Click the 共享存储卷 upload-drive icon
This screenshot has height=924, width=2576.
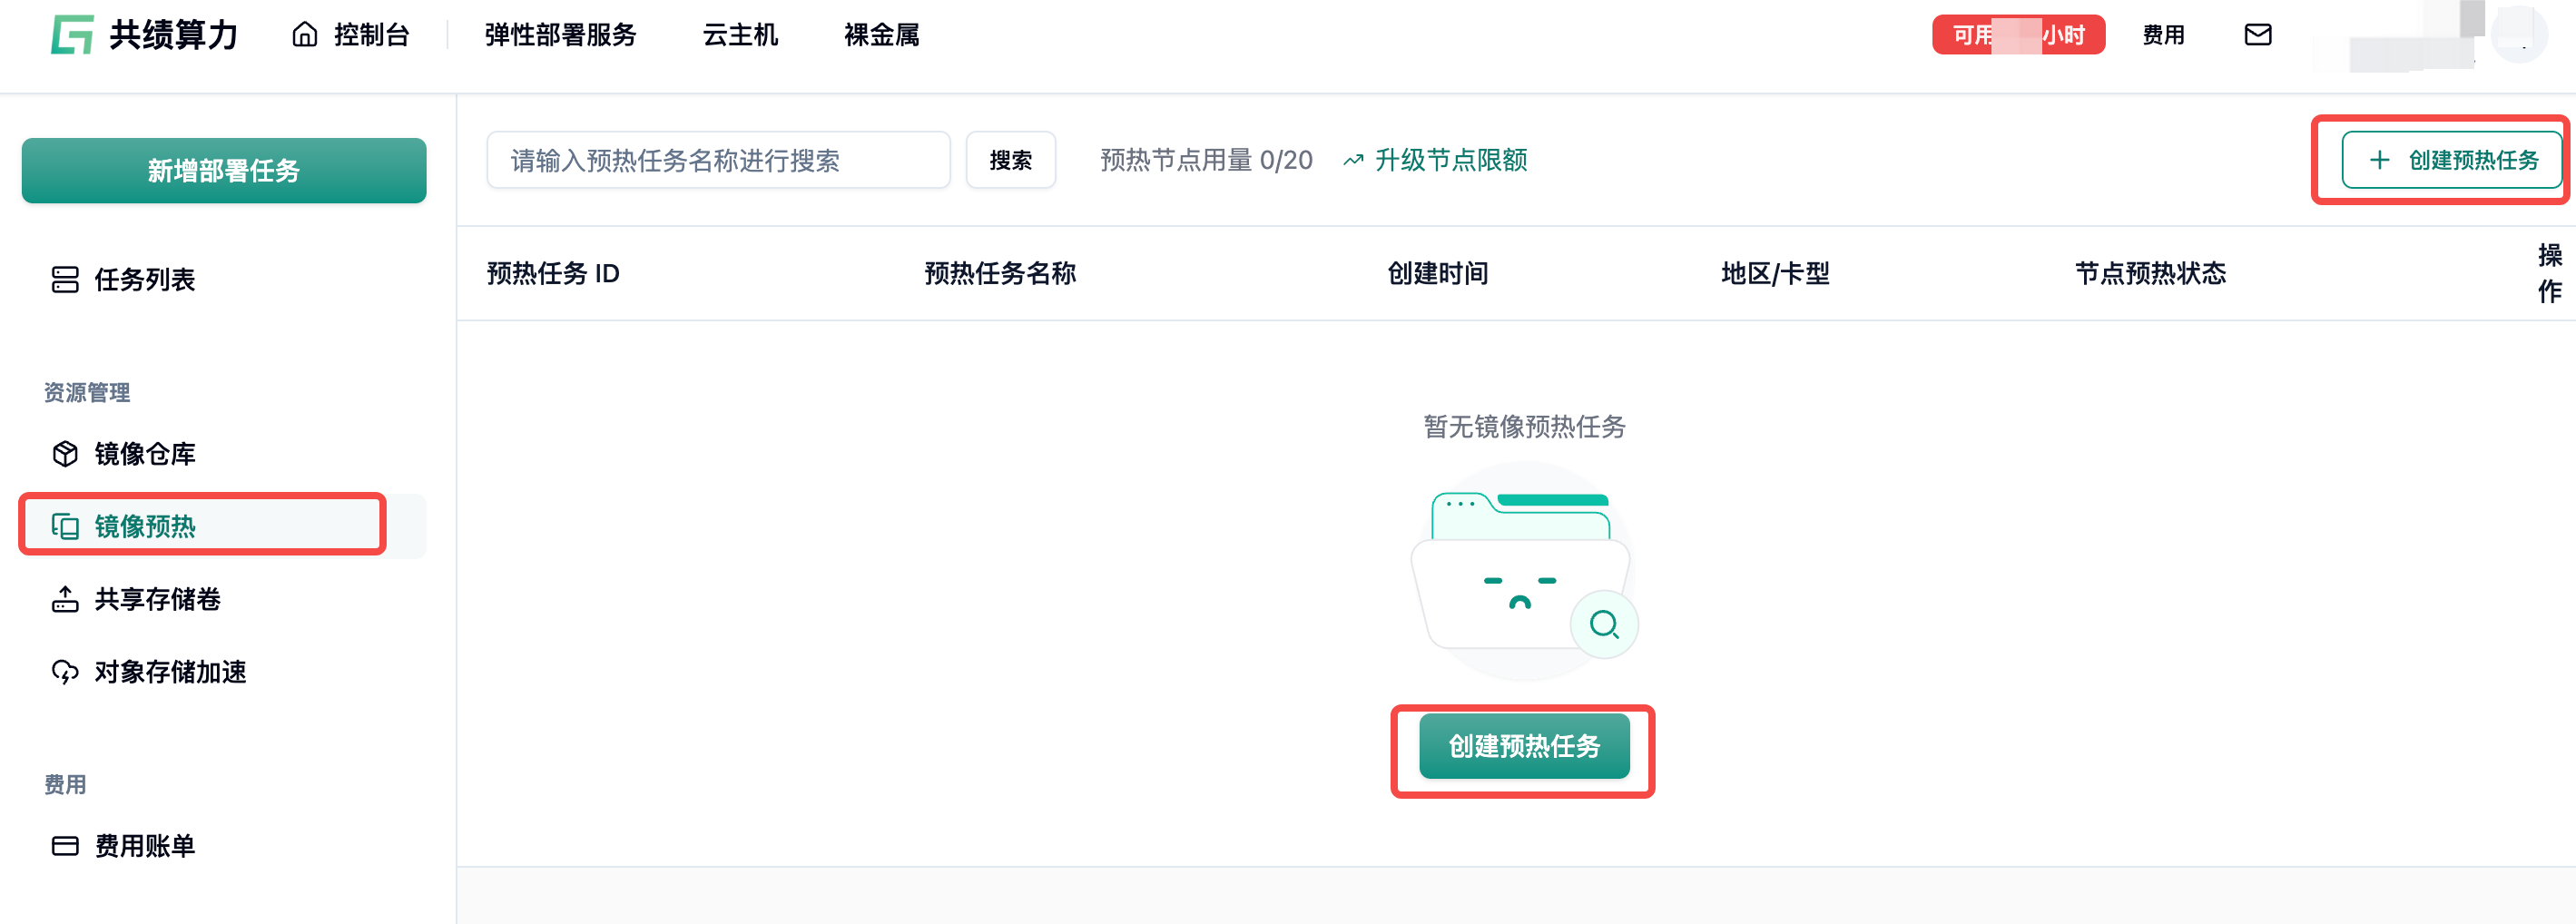65,599
